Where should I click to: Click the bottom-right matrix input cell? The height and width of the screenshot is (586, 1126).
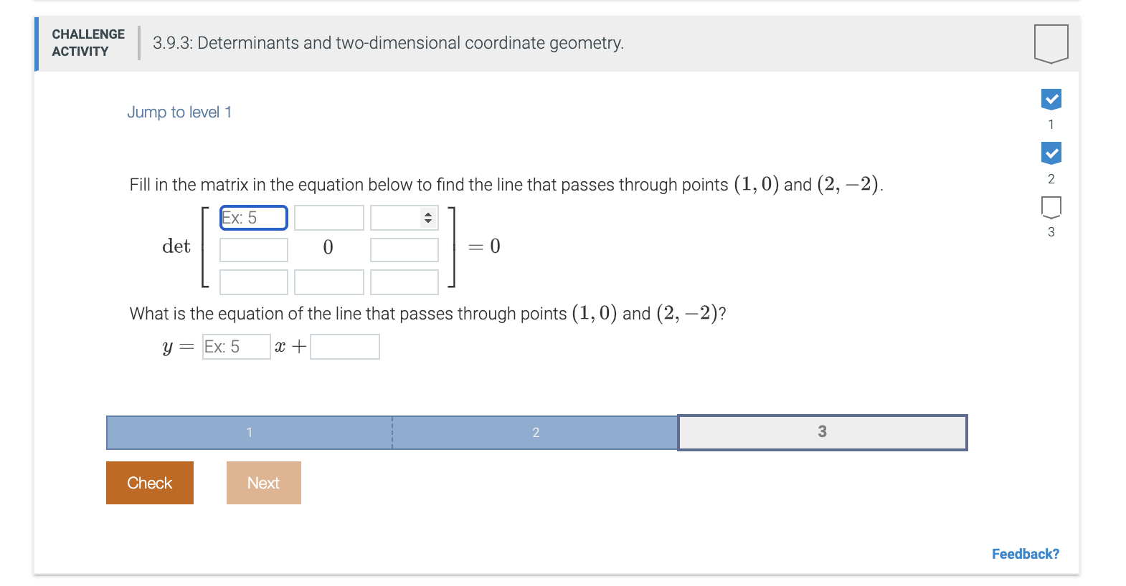[404, 282]
